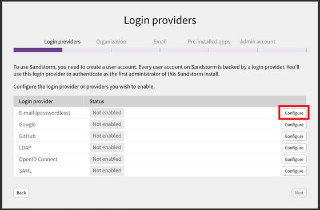
Task: Click the OpenID Connect provider name
Action: click(38, 159)
